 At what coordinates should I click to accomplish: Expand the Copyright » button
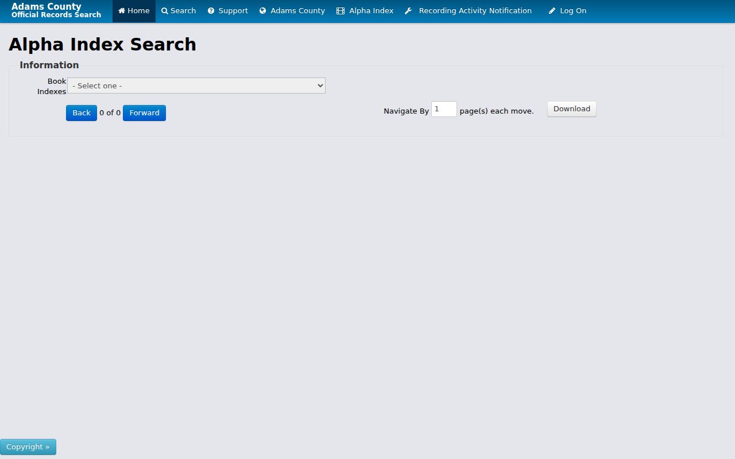pyautogui.click(x=28, y=447)
